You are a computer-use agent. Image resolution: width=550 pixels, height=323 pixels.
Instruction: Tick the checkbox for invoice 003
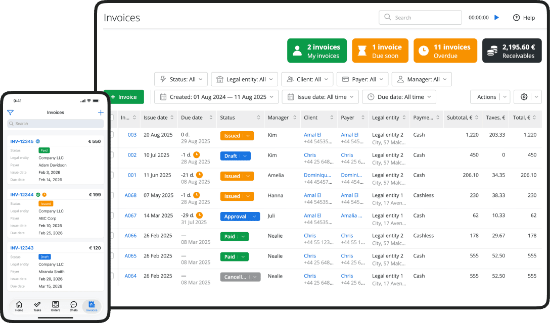(x=113, y=135)
